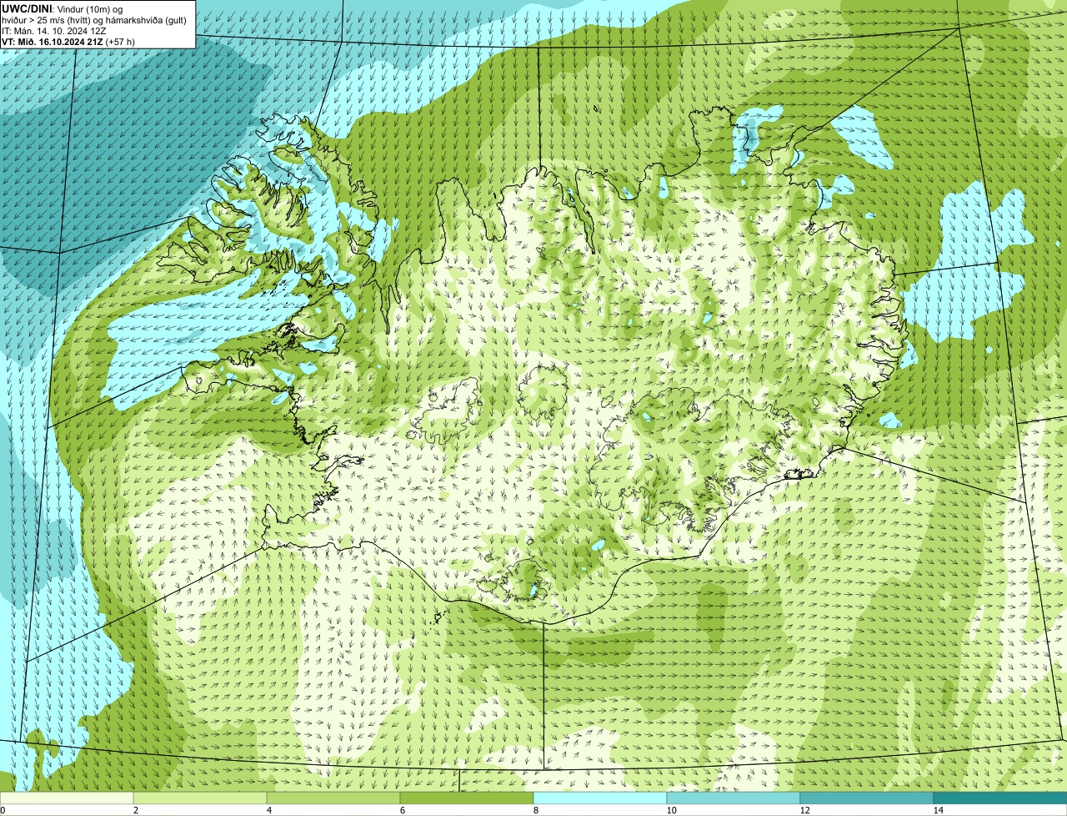Click the scale label '12' below color bar
Screen dimensions: 1067x816
pyautogui.click(x=804, y=810)
